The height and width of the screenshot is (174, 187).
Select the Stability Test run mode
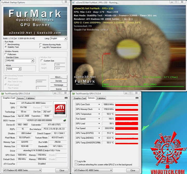click(6, 47)
